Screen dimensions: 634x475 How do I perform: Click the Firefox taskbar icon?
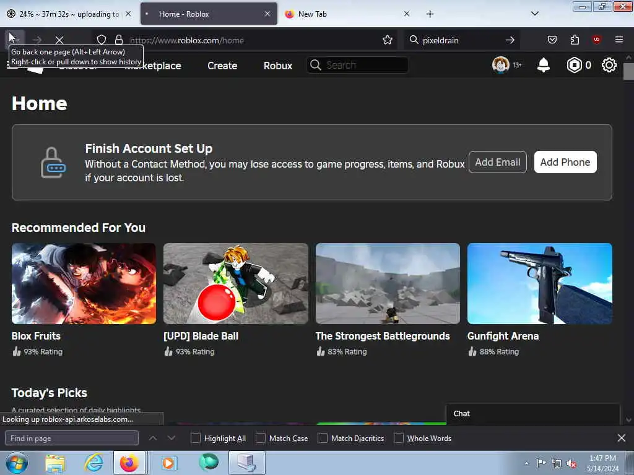(x=129, y=463)
